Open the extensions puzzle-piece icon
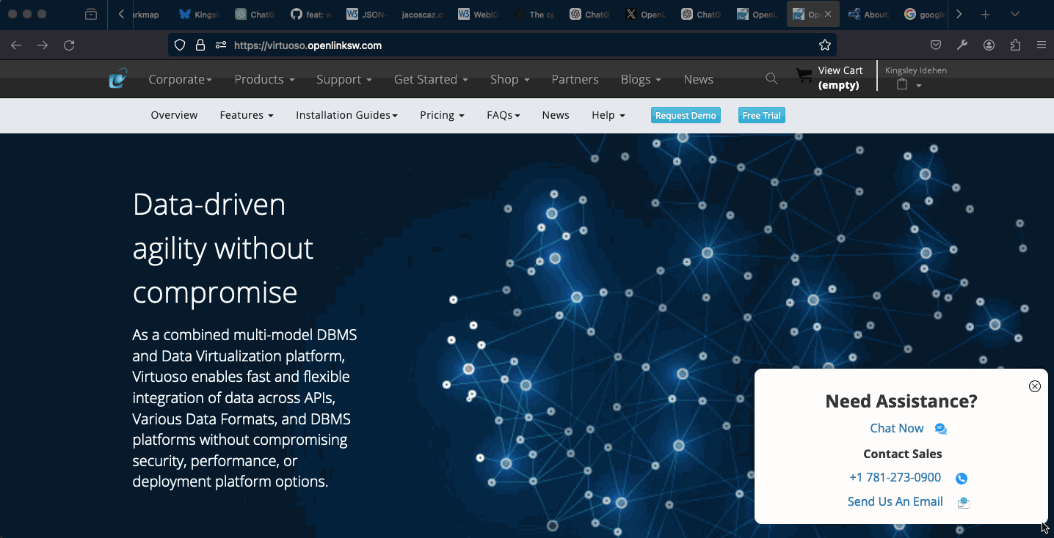 [1016, 45]
